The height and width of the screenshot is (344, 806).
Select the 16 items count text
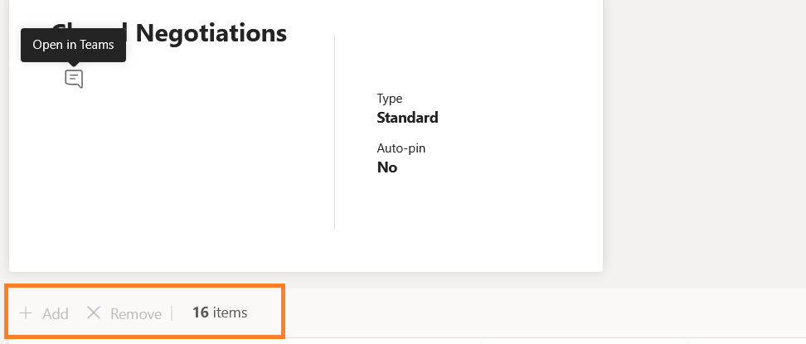[x=220, y=313]
